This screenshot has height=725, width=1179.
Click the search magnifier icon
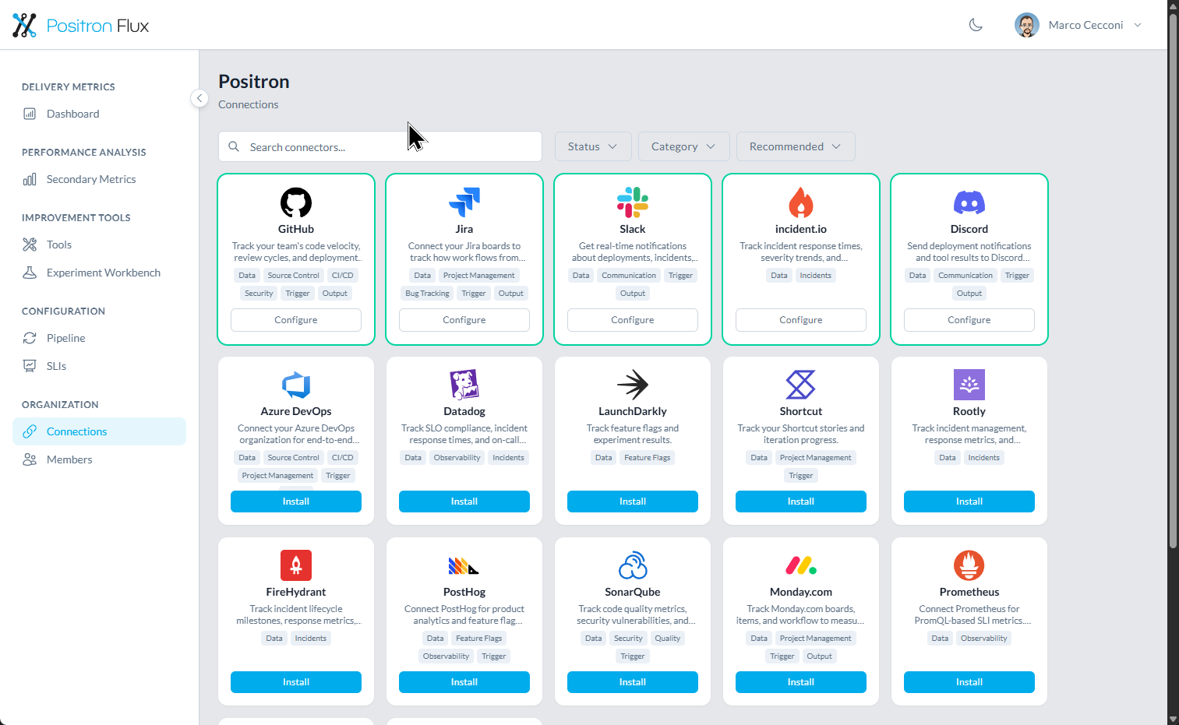pyautogui.click(x=234, y=146)
